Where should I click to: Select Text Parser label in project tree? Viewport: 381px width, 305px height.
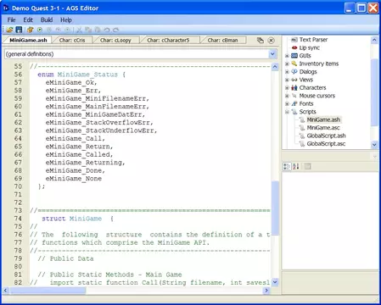point(313,40)
